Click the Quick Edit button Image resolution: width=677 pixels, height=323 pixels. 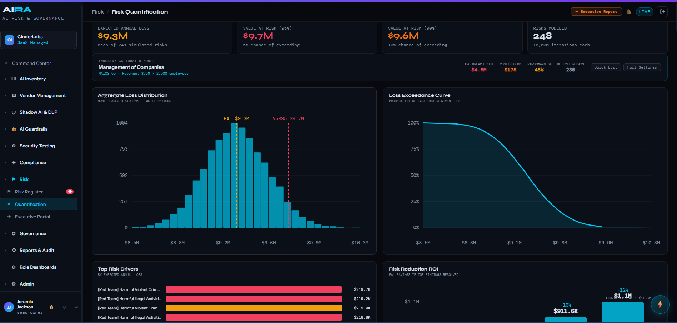point(606,67)
